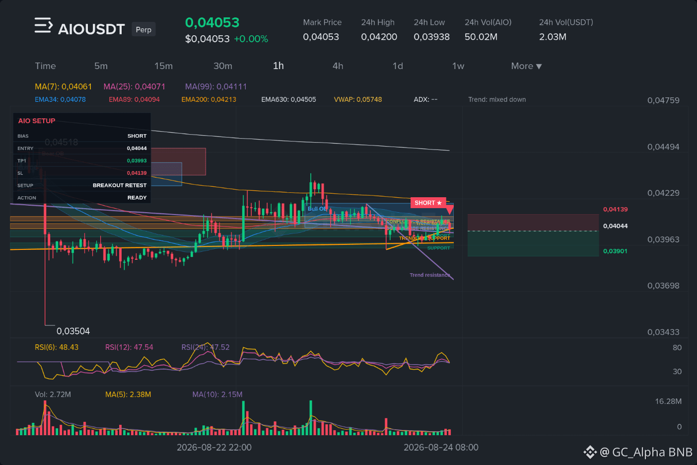Image resolution: width=697 pixels, height=465 pixels.
Task: Click the volume MA(10): 2.15M label
Action: 217,394
